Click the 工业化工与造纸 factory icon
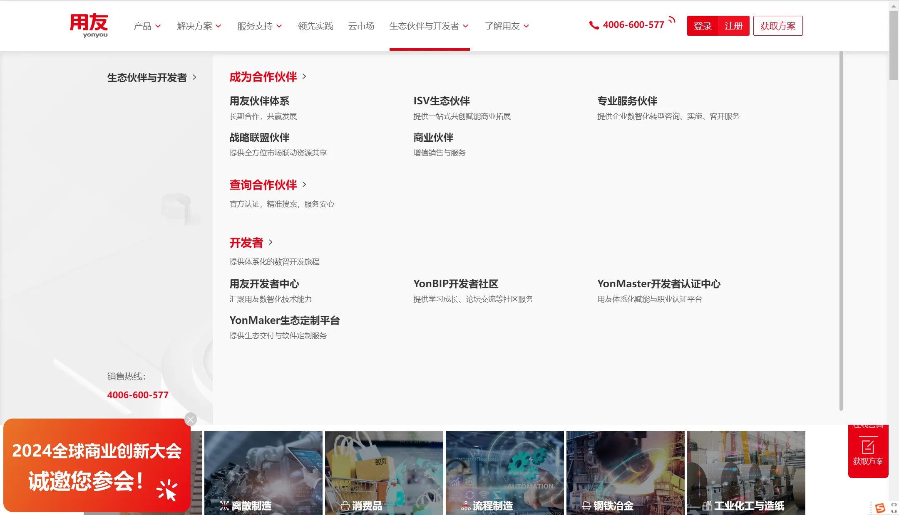This screenshot has width=899, height=515. (x=707, y=506)
